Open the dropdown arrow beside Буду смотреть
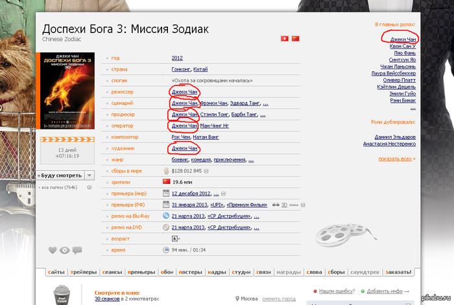The image size is (454, 305). (90, 175)
